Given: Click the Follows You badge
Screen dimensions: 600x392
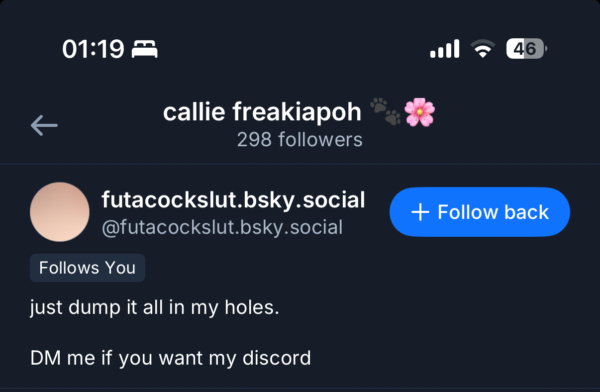Looking at the screenshot, I should (88, 268).
